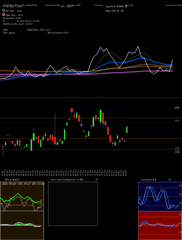Click the blue 20 Day legend swatch

[x=4, y=6]
